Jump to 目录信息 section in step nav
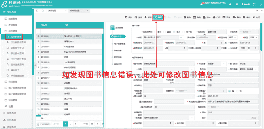 click(118, 57)
